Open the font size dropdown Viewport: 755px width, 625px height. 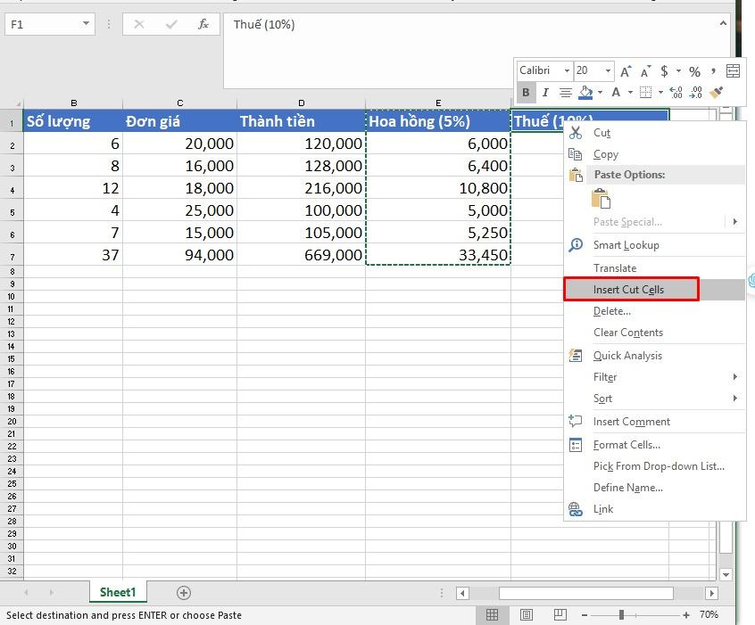coord(607,71)
